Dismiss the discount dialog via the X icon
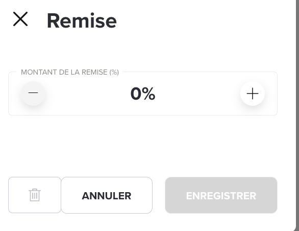 20,19
